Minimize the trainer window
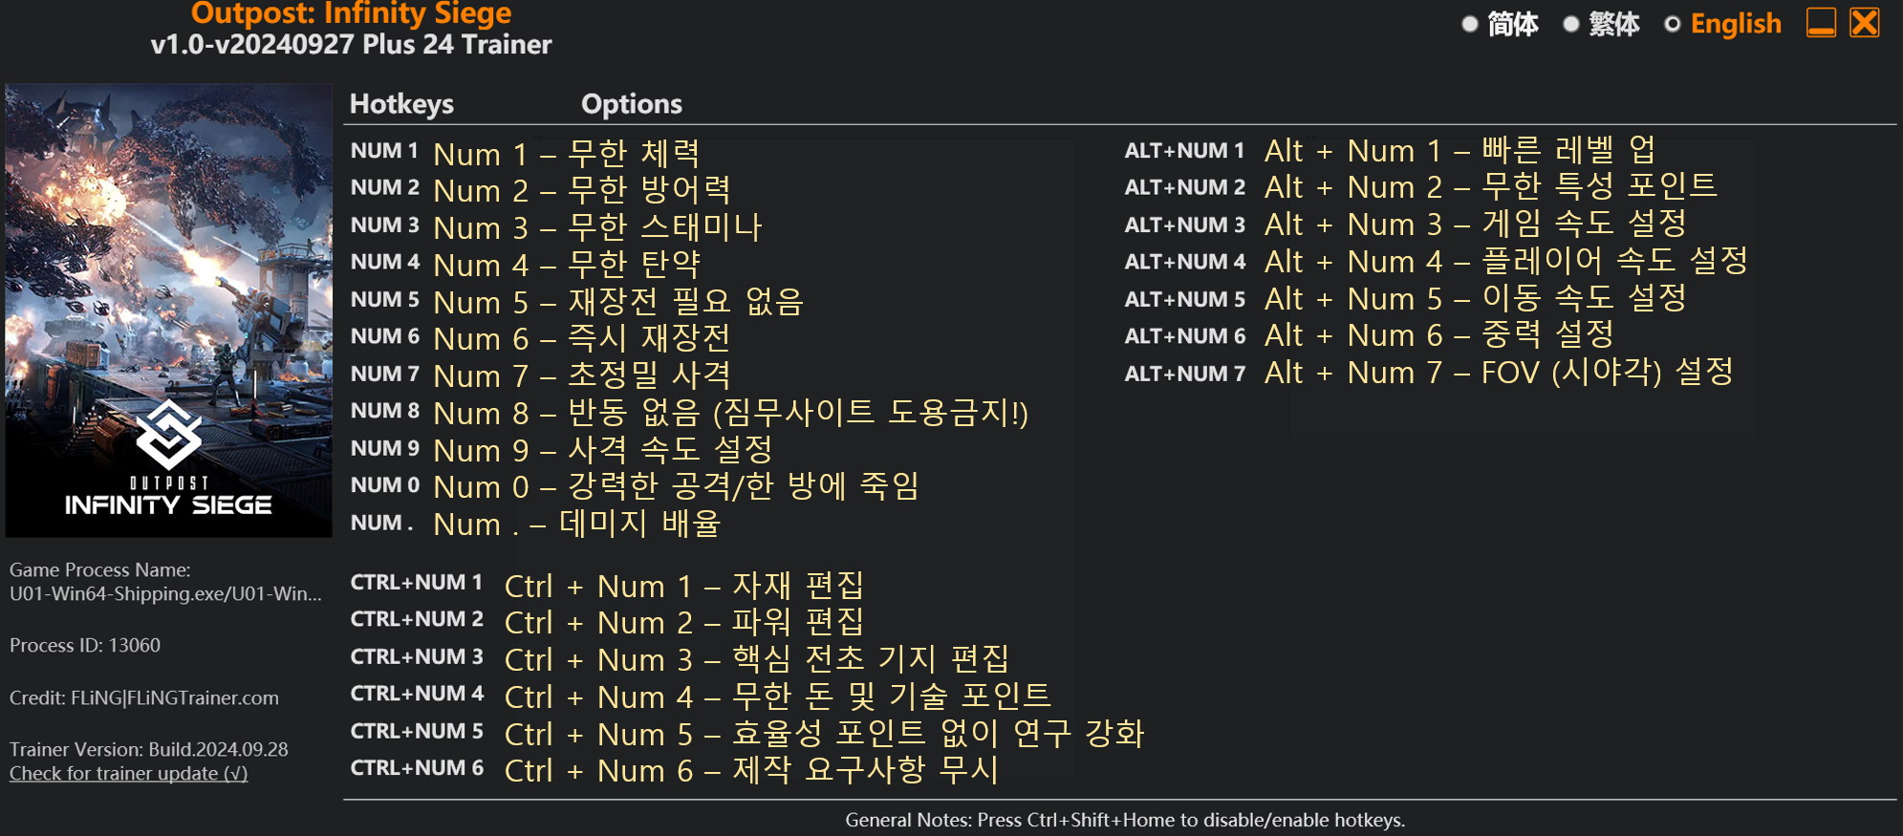The width and height of the screenshot is (1903, 836). [1821, 22]
